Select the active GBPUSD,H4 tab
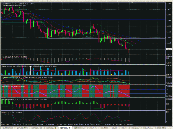This screenshot has height=129, width=173. click(x=65, y=128)
